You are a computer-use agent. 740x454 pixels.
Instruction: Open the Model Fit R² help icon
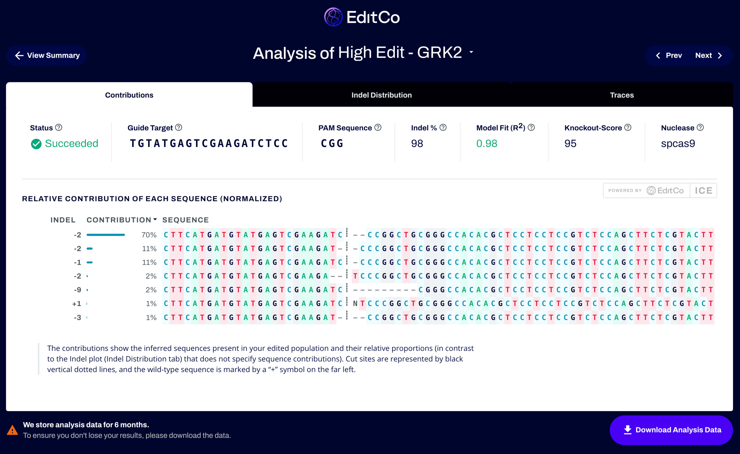point(531,128)
